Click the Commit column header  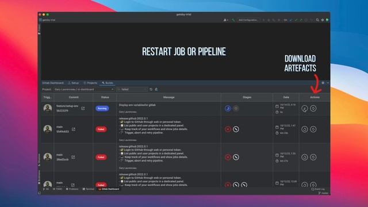coord(74,97)
